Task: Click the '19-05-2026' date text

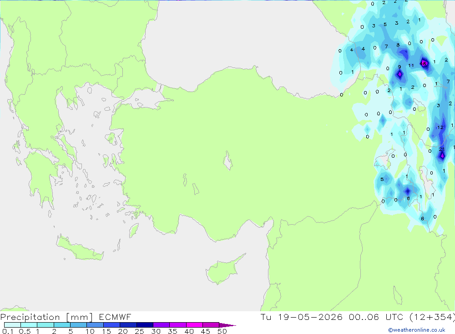Action: pos(310,317)
